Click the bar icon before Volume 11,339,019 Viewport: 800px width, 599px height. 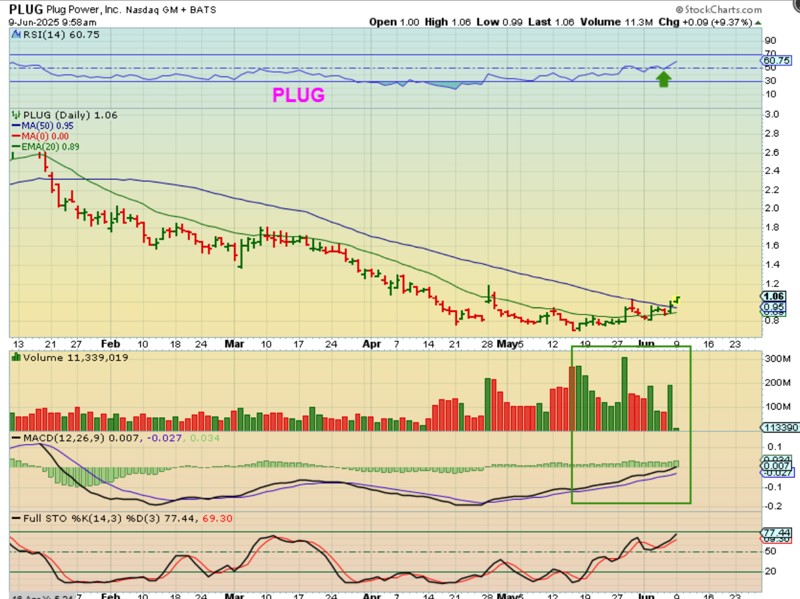pyautogui.click(x=16, y=358)
